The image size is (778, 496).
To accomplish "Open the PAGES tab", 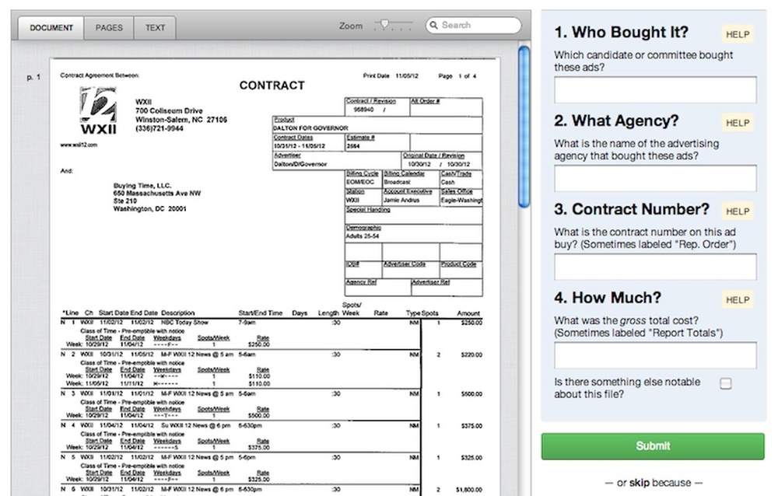I will 109,28.
